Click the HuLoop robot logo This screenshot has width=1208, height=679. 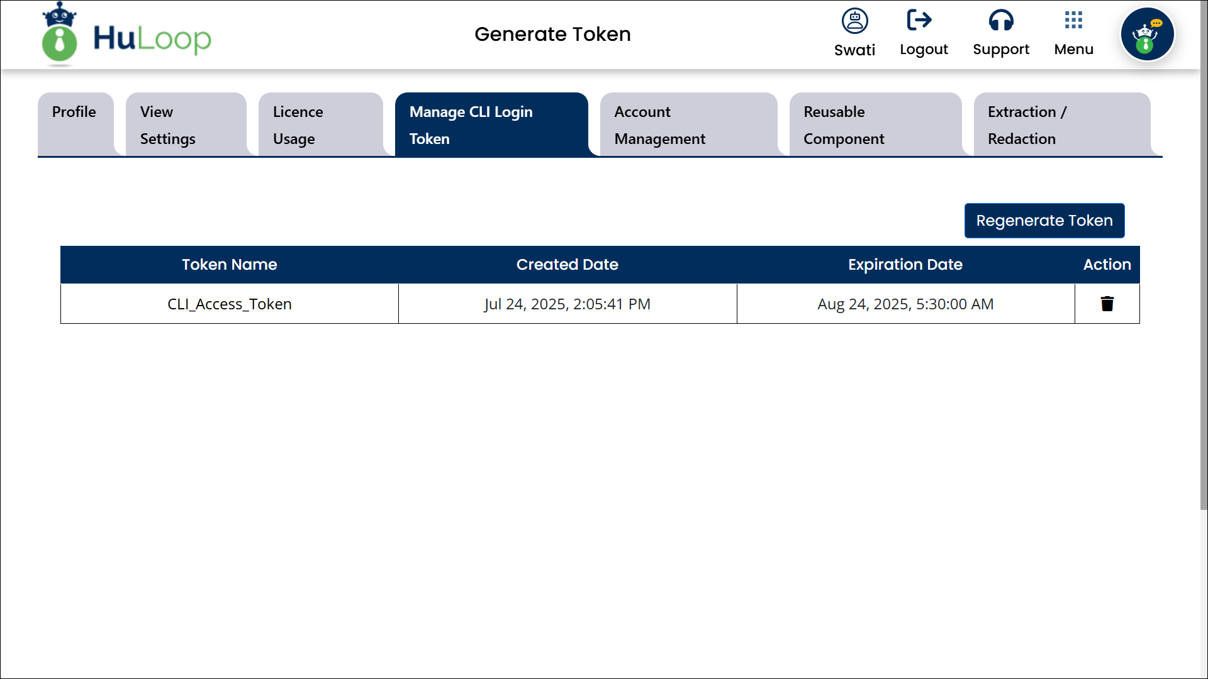point(60,35)
